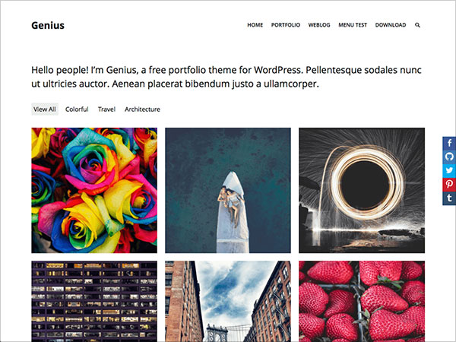Select the View All filter
This screenshot has height=342, width=456.
pyautogui.click(x=45, y=109)
